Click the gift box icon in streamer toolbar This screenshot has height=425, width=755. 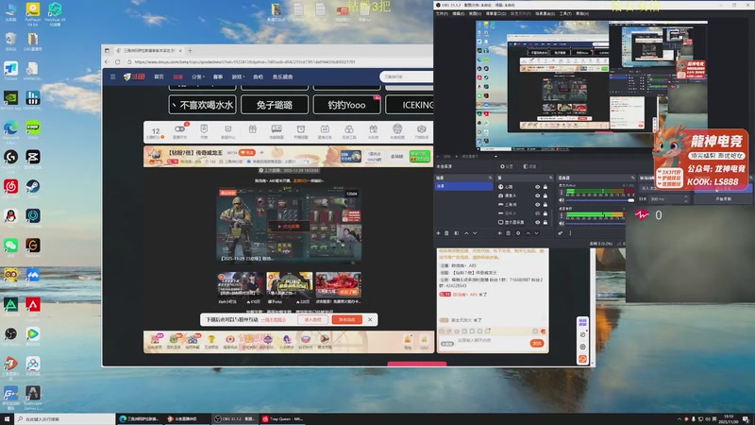coord(252,129)
